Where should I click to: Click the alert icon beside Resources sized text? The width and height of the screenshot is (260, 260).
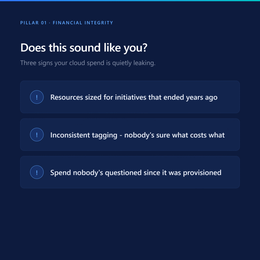37,97
